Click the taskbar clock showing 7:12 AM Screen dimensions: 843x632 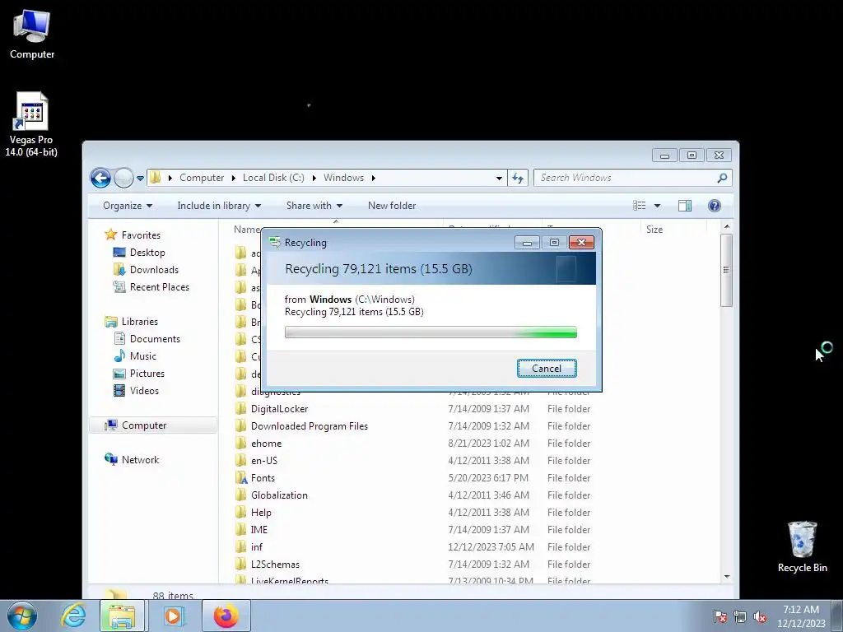tap(800, 616)
